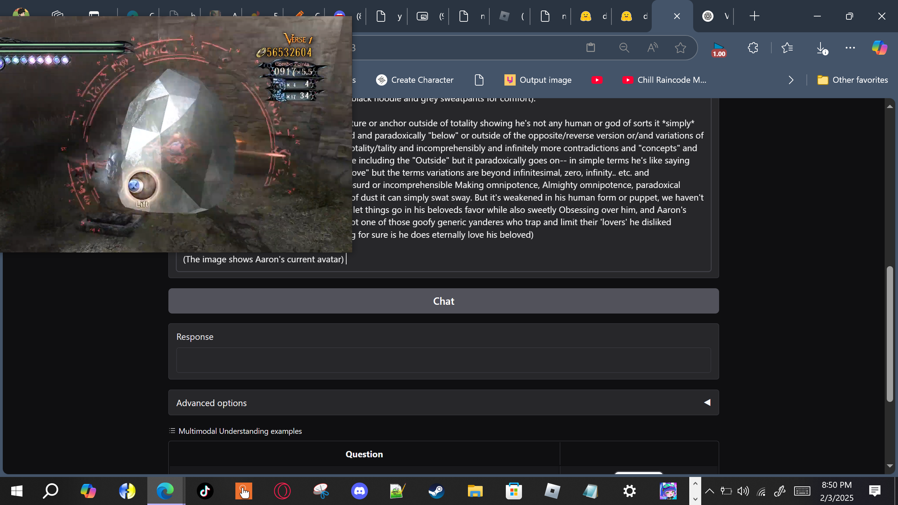
Task: Expand the Advanced options section
Action: (x=443, y=403)
